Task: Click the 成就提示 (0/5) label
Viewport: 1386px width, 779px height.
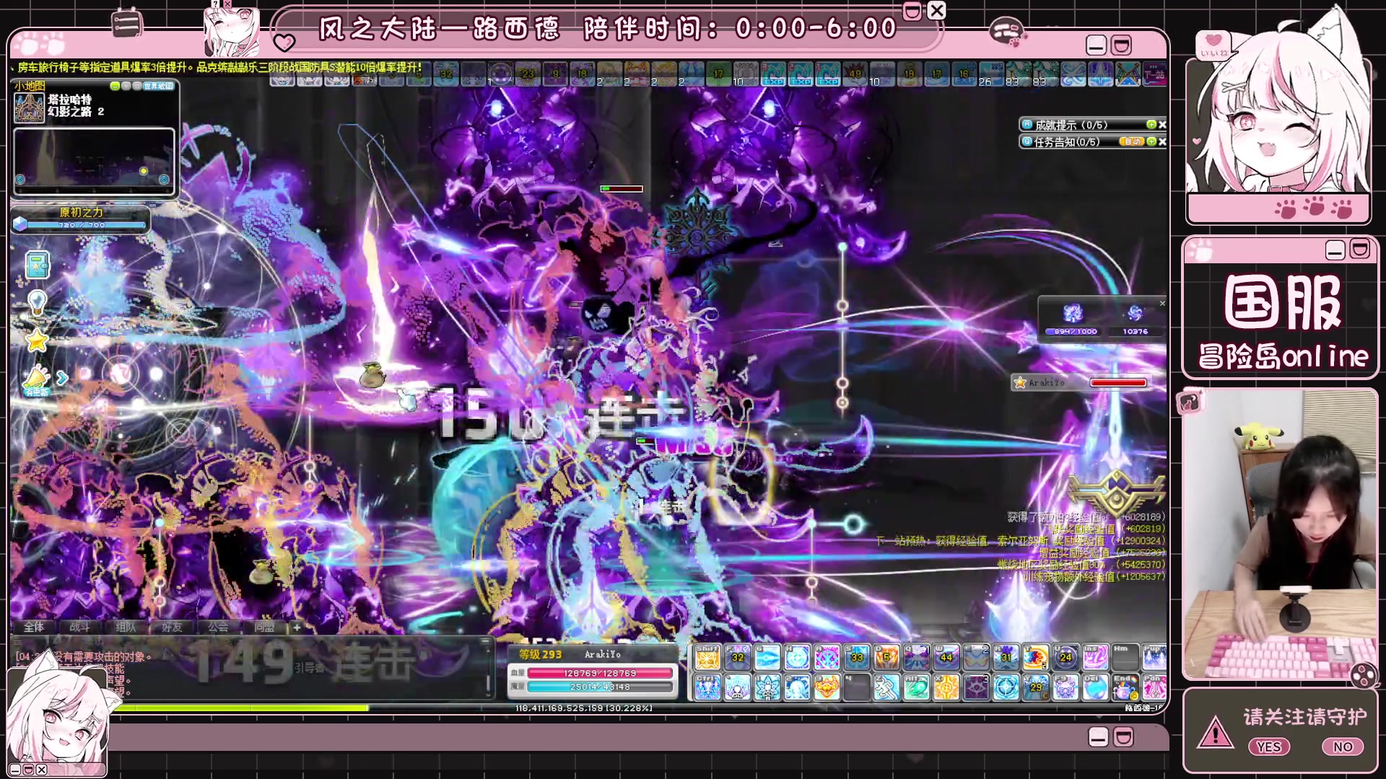Action: pyautogui.click(x=1072, y=125)
